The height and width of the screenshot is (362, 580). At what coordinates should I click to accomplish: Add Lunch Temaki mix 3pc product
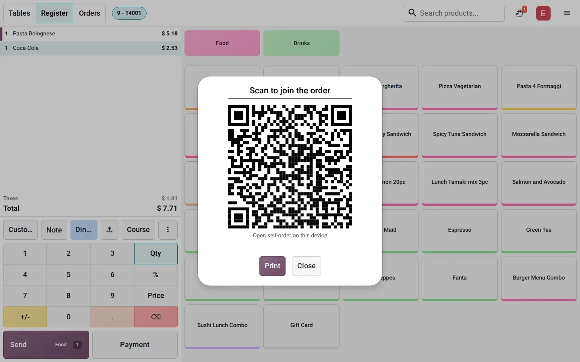point(460,183)
